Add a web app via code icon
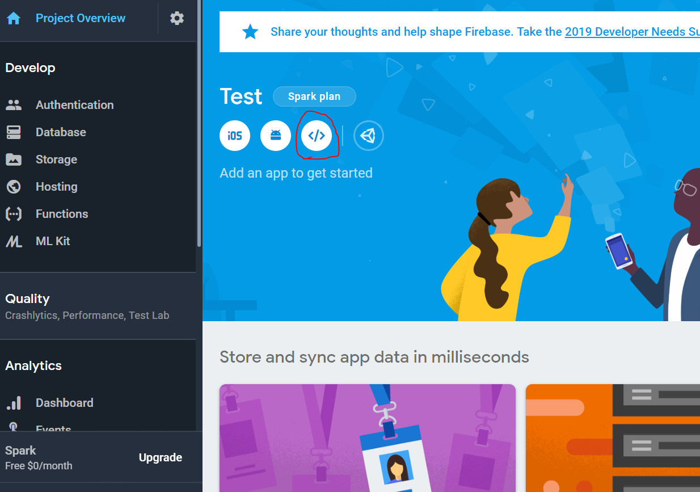 coord(317,136)
